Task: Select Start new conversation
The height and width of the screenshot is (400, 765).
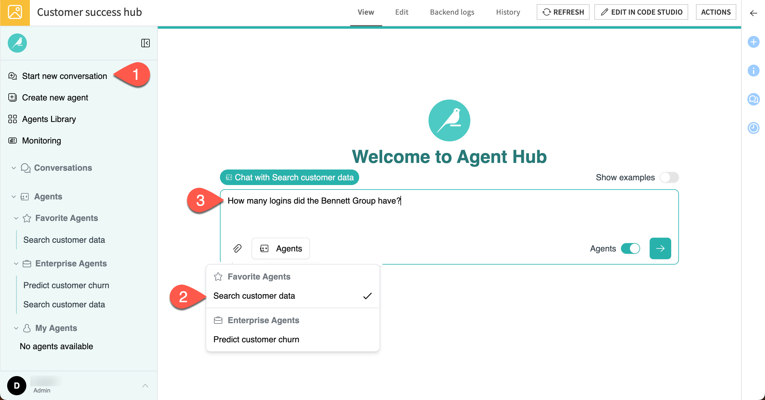Action: [x=65, y=76]
